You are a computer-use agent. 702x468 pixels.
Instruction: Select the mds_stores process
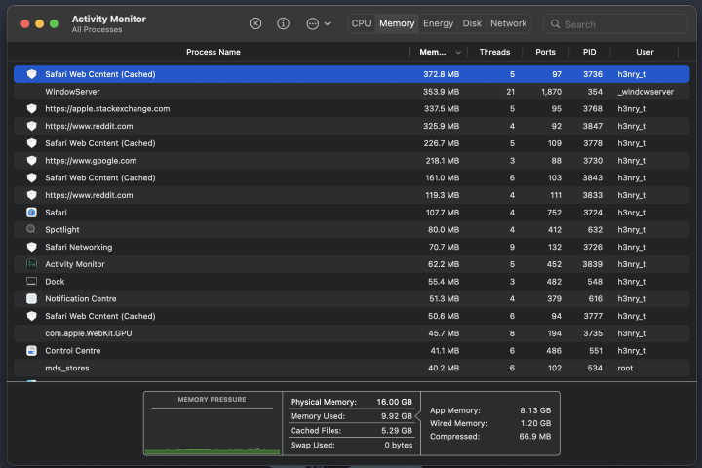coord(67,369)
